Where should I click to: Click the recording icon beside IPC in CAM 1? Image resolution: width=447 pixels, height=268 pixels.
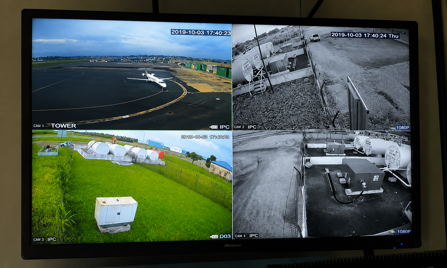pyautogui.click(x=214, y=127)
